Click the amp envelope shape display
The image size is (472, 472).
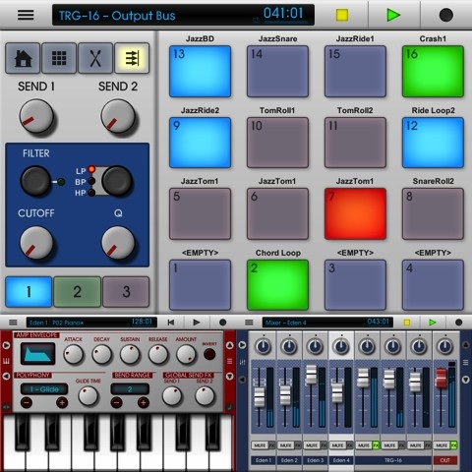[x=37, y=354]
